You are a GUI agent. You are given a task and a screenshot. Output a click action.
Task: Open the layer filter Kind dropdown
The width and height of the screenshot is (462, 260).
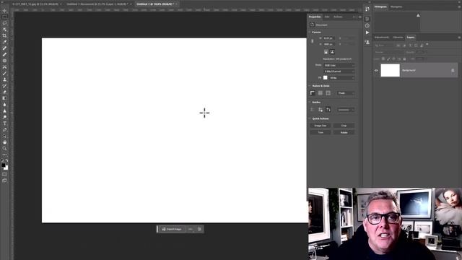tap(385, 45)
